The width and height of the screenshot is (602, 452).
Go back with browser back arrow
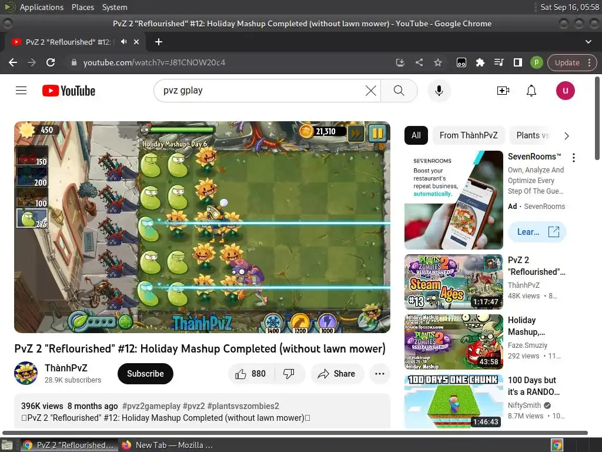13,62
